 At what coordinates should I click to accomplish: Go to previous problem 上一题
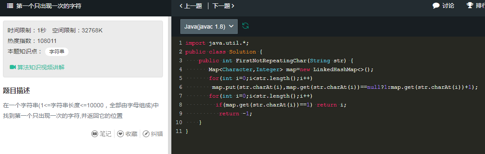tap(191, 5)
